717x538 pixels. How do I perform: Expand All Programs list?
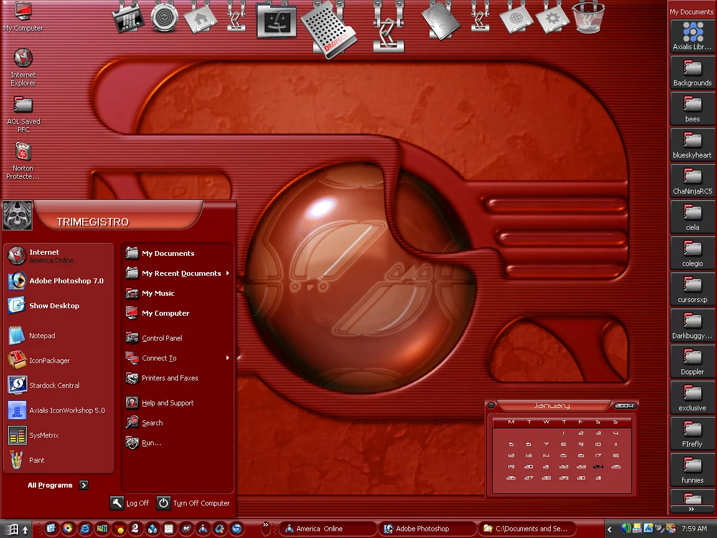click(x=57, y=485)
